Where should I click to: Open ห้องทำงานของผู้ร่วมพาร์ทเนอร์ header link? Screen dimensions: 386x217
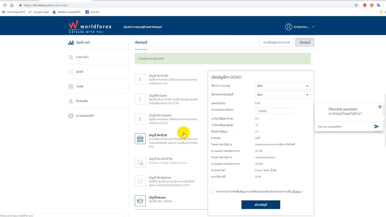point(142,27)
